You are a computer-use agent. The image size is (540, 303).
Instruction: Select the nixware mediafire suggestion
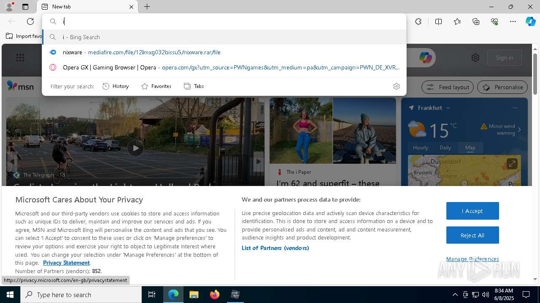point(224,52)
